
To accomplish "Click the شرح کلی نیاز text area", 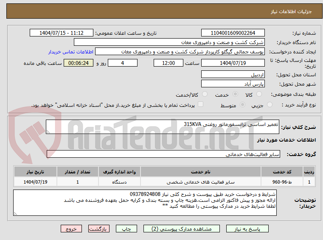I will point(162,127).
